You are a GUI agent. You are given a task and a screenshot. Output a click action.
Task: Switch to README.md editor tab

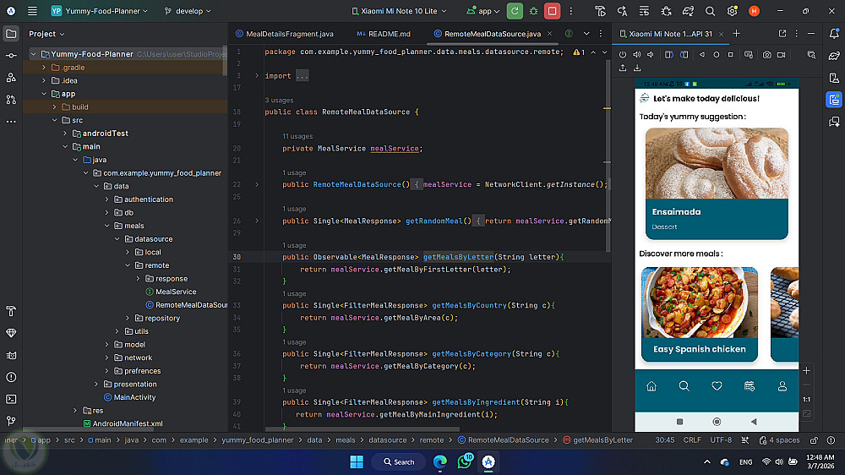[x=384, y=34]
